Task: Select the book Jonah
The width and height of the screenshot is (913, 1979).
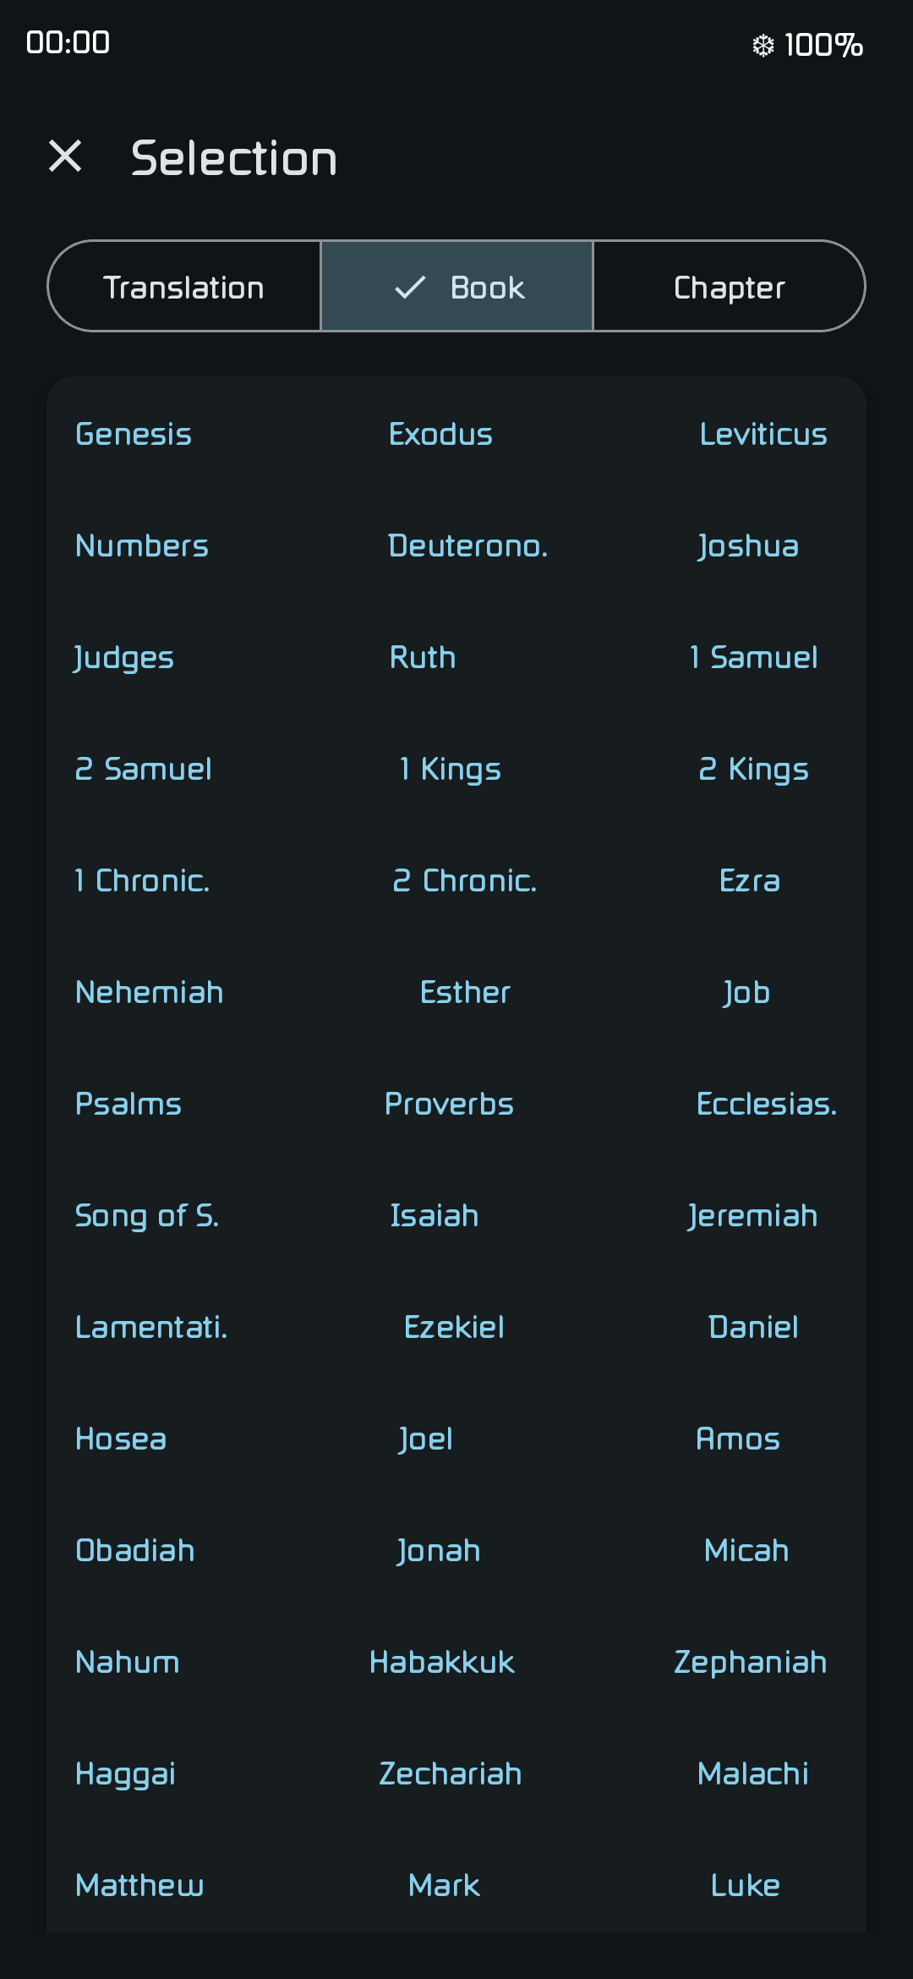Action: [439, 1550]
